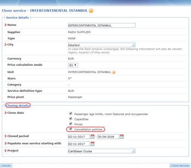Click the Clone service page title text

click(x=45, y=11)
